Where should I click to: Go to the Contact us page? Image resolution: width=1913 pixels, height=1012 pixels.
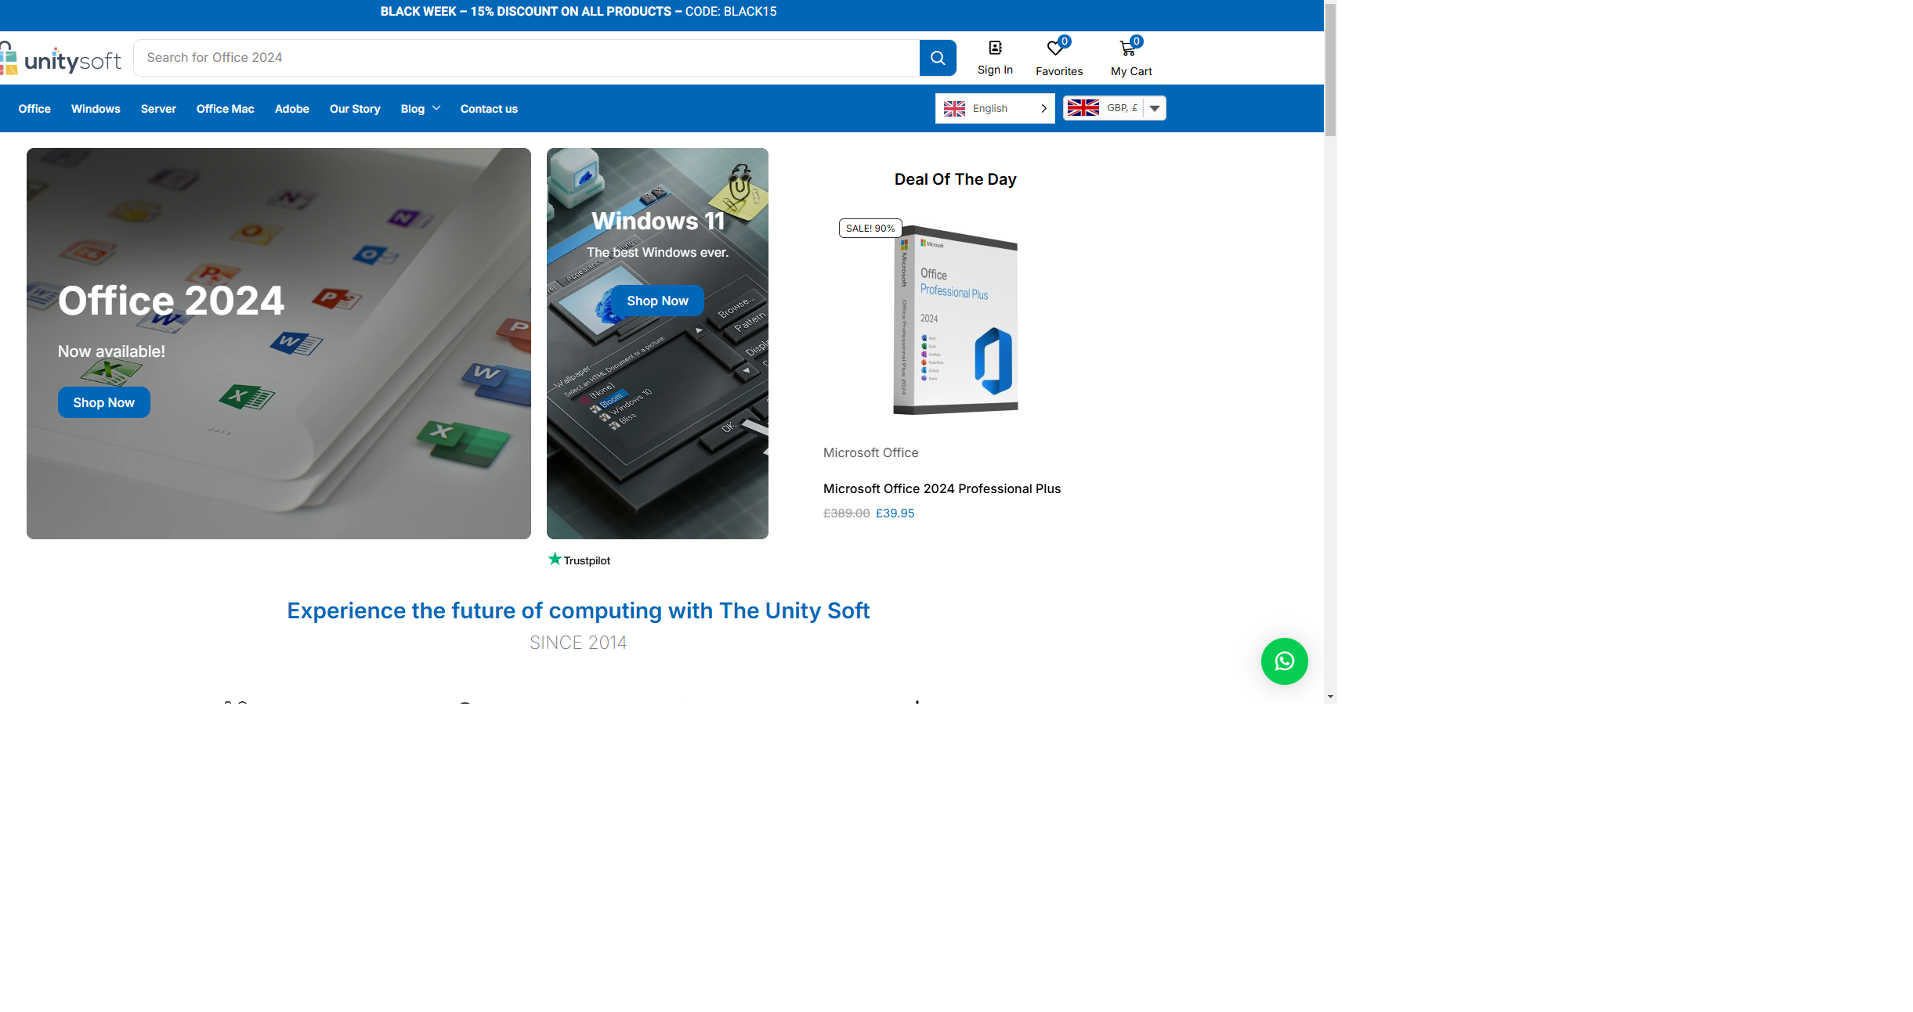pos(489,109)
